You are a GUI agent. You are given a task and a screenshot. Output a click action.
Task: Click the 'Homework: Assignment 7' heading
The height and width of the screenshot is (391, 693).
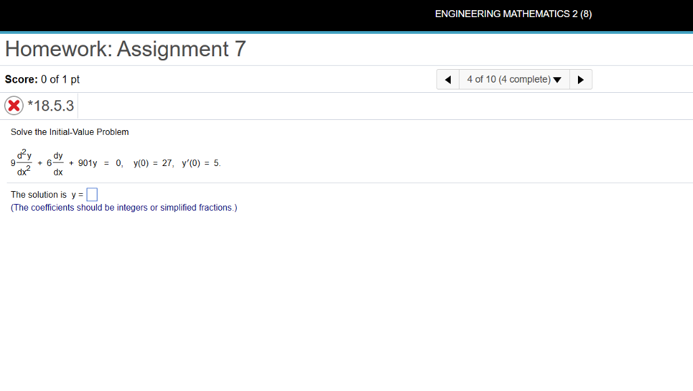[125, 49]
